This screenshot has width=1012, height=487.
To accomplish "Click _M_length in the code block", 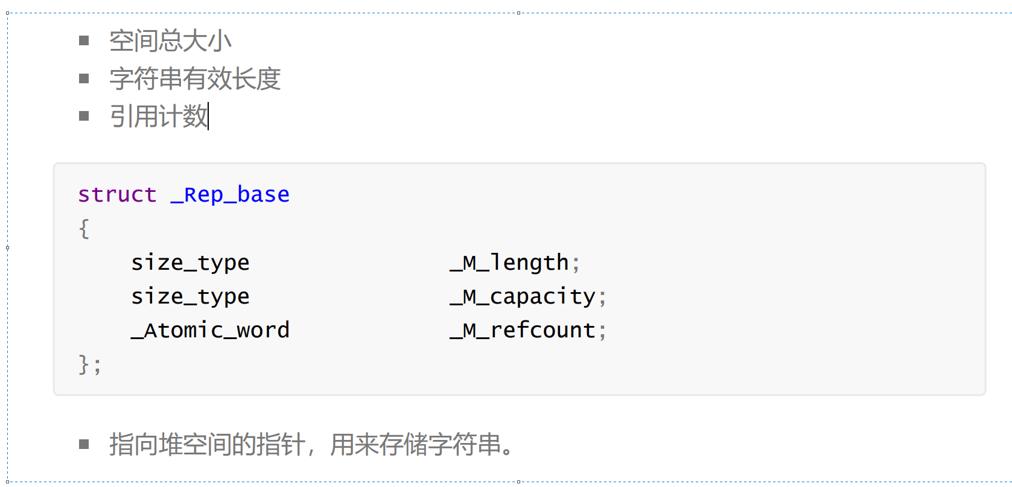I will pyautogui.click(x=509, y=263).
